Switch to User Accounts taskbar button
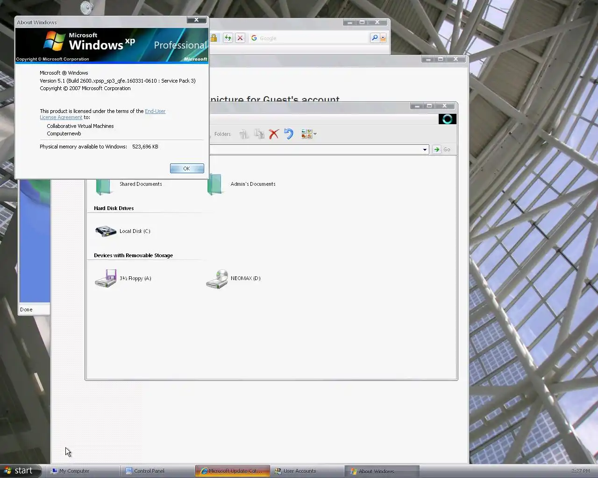The image size is (598, 478). pos(307,471)
